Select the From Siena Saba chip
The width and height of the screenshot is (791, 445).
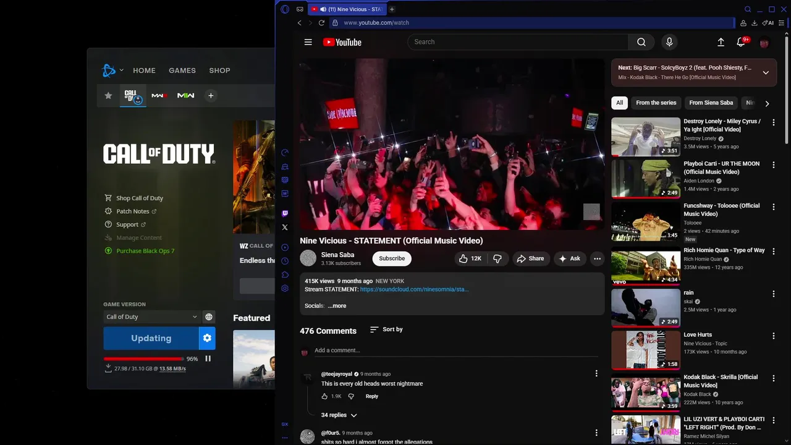(711, 103)
